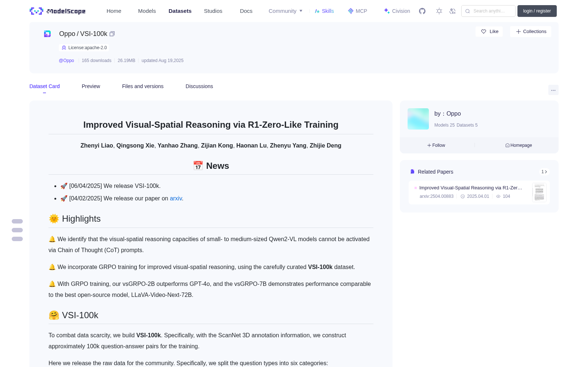Open the arxiv paper link
The width and height of the screenshot is (588, 367).
pos(176,198)
